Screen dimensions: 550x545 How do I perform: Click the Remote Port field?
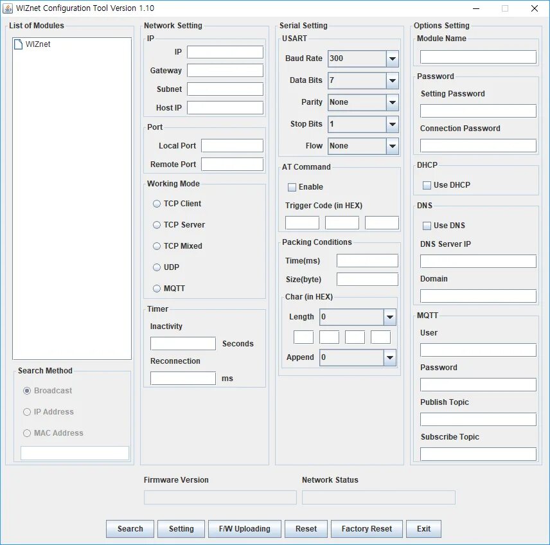232,165
